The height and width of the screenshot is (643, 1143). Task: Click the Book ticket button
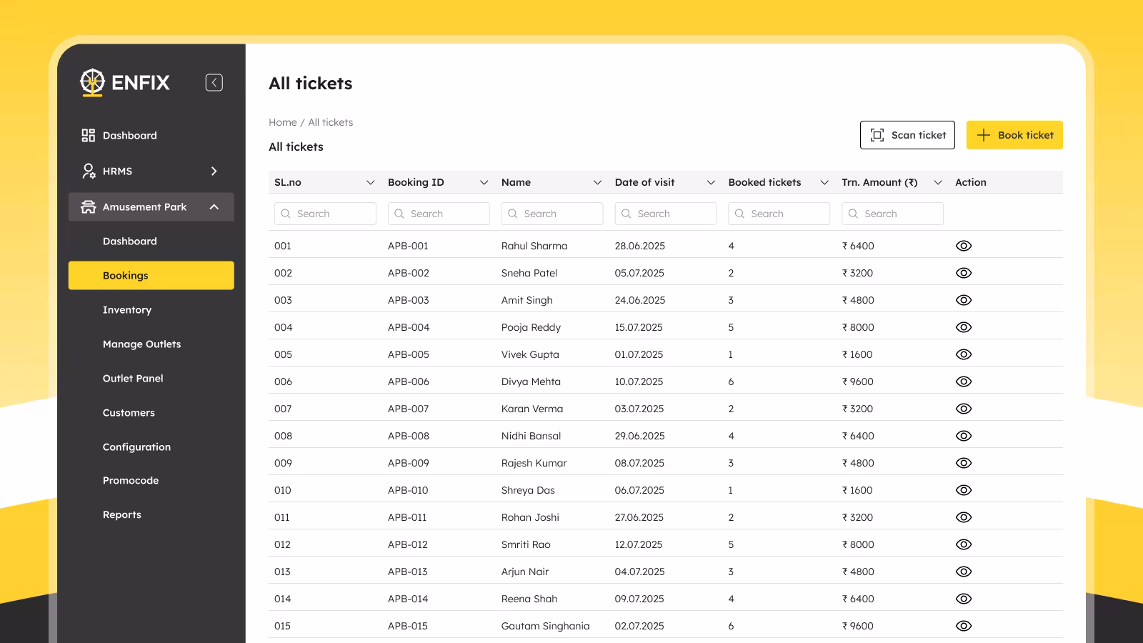coord(1014,135)
